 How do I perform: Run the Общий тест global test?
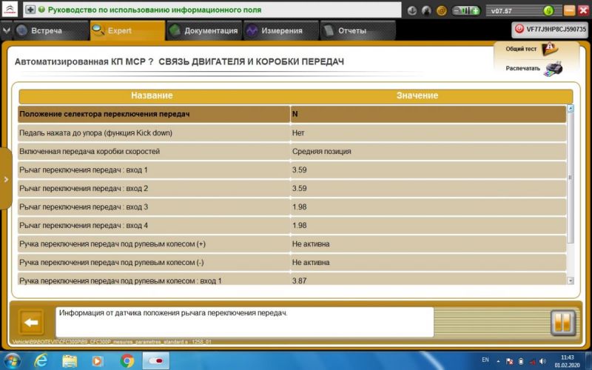549,49
